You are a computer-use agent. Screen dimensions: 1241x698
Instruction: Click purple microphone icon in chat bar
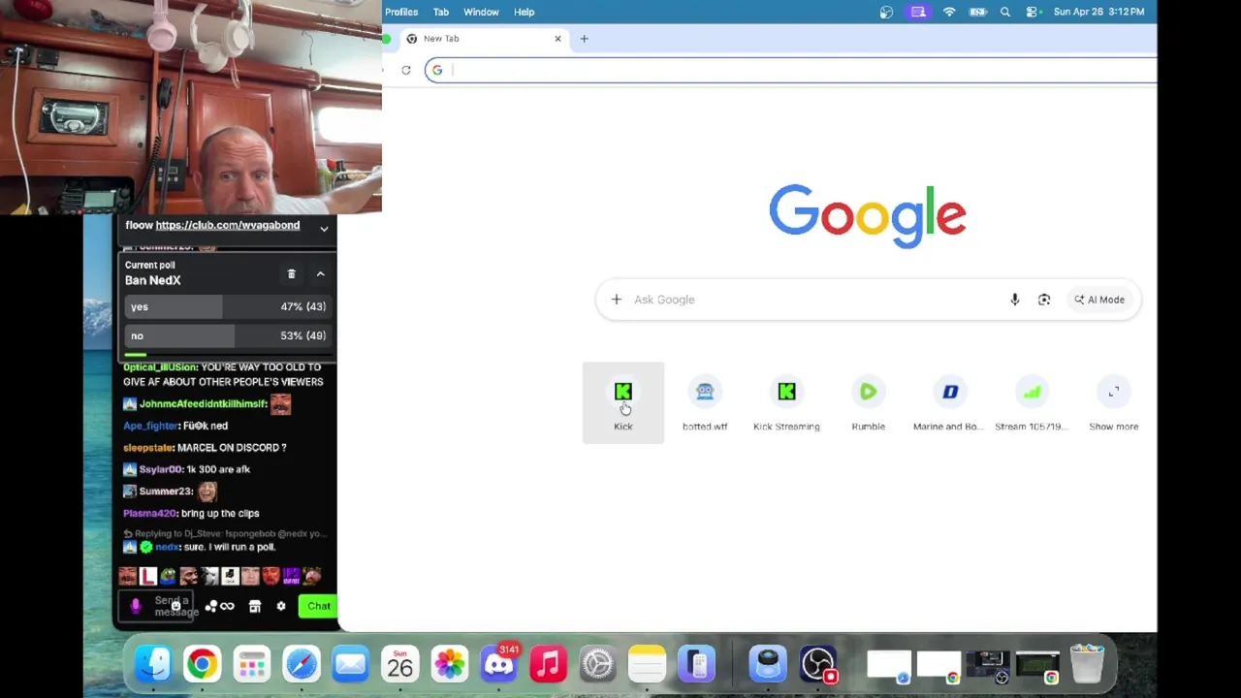pos(136,606)
